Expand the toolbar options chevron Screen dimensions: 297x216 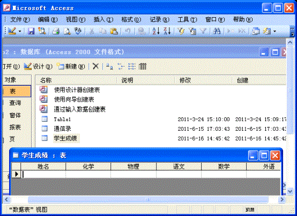click(293, 32)
